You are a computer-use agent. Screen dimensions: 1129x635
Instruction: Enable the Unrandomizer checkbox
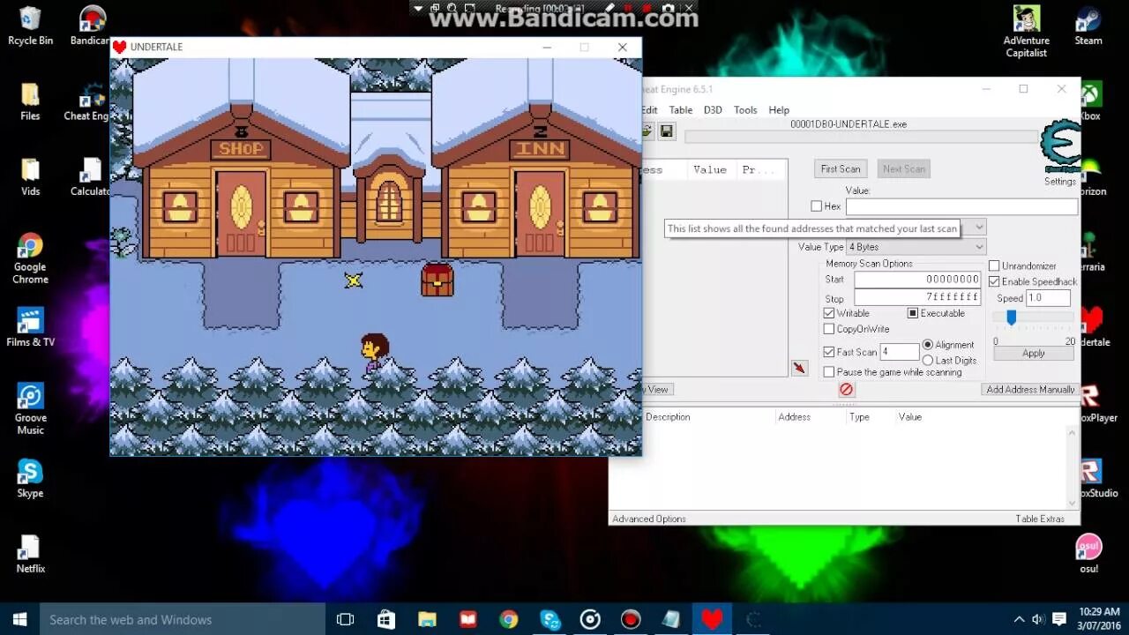click(995, 265)
